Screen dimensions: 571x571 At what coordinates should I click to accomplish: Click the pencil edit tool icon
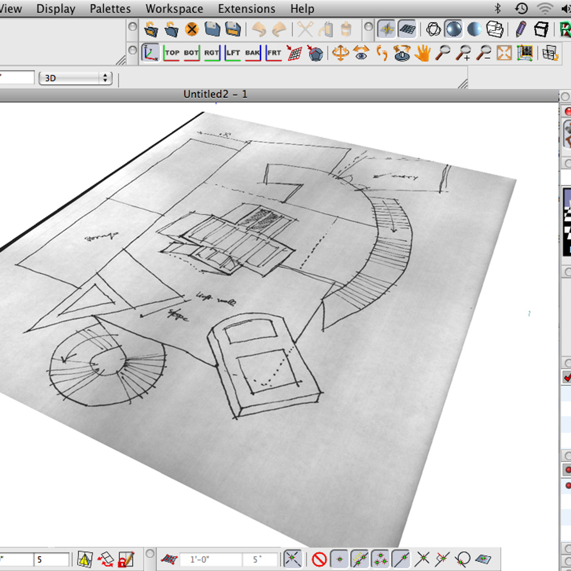(520, 30)
